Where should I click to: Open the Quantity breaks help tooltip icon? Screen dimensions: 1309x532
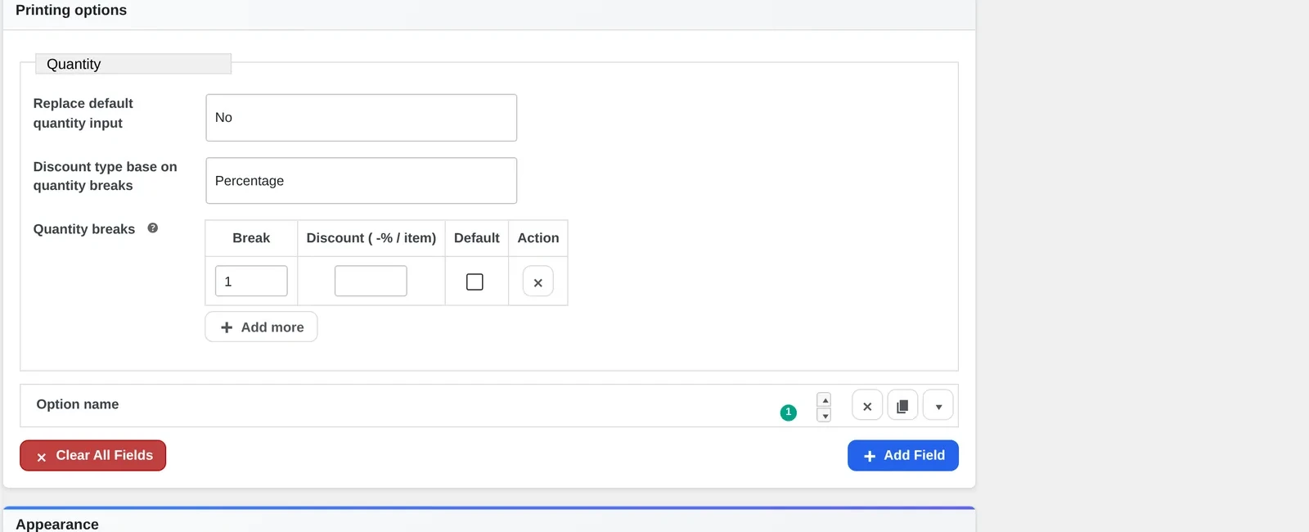click(152, 228)
